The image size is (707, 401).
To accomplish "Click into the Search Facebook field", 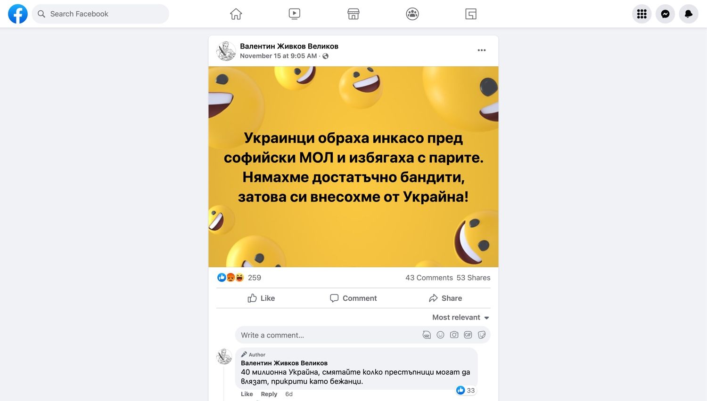I will tap(100, 14).
